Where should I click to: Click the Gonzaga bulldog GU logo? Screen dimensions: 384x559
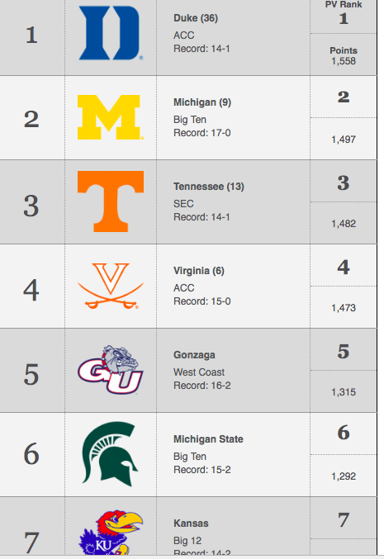(x=110, y=370)
